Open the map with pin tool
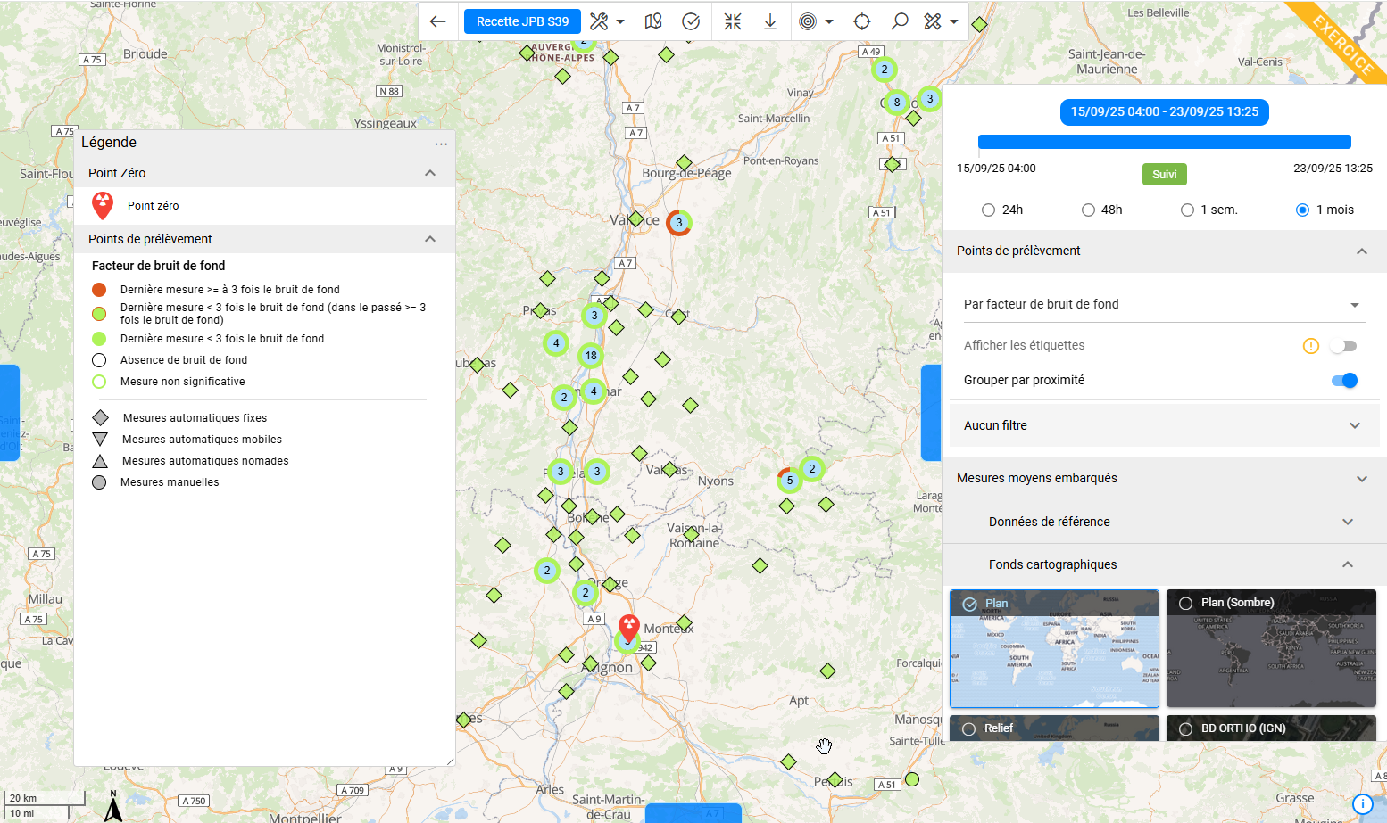The image size is (1387, 823). [653, 21]
